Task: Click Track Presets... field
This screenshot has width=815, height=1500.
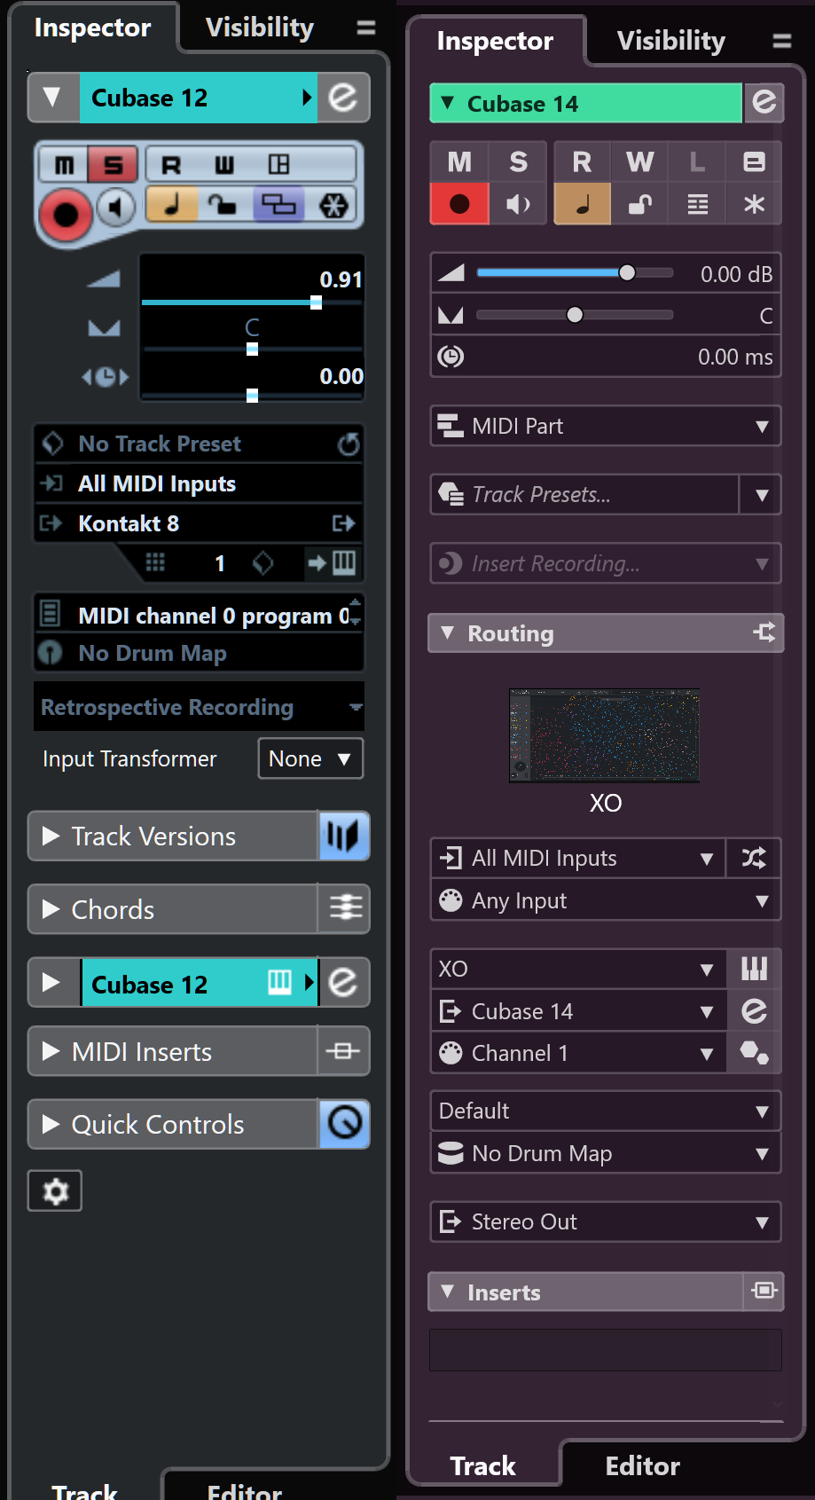Action: coord(585,494)
